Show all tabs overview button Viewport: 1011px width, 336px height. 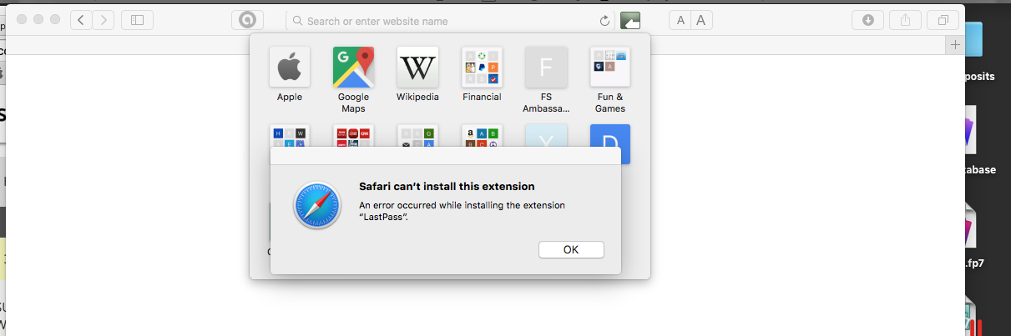943,20
